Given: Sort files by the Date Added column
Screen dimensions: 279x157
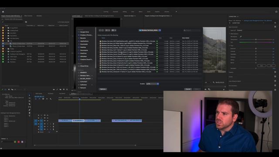Looking at the screenshot, I should [x=186, y=38].
